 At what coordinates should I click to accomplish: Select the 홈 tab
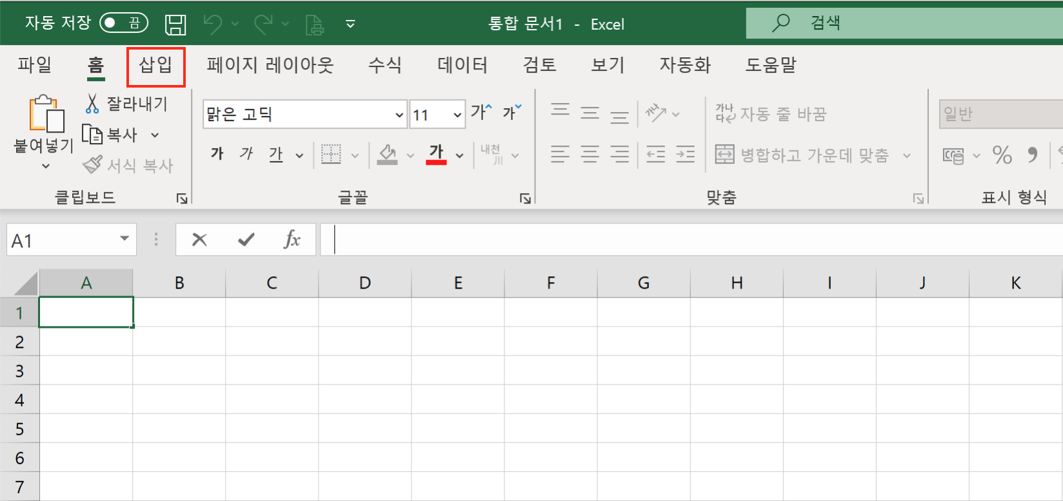point(95,65)
